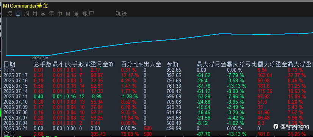Click the 出入金 column header

pyautogui.click(x=152, y=65)
